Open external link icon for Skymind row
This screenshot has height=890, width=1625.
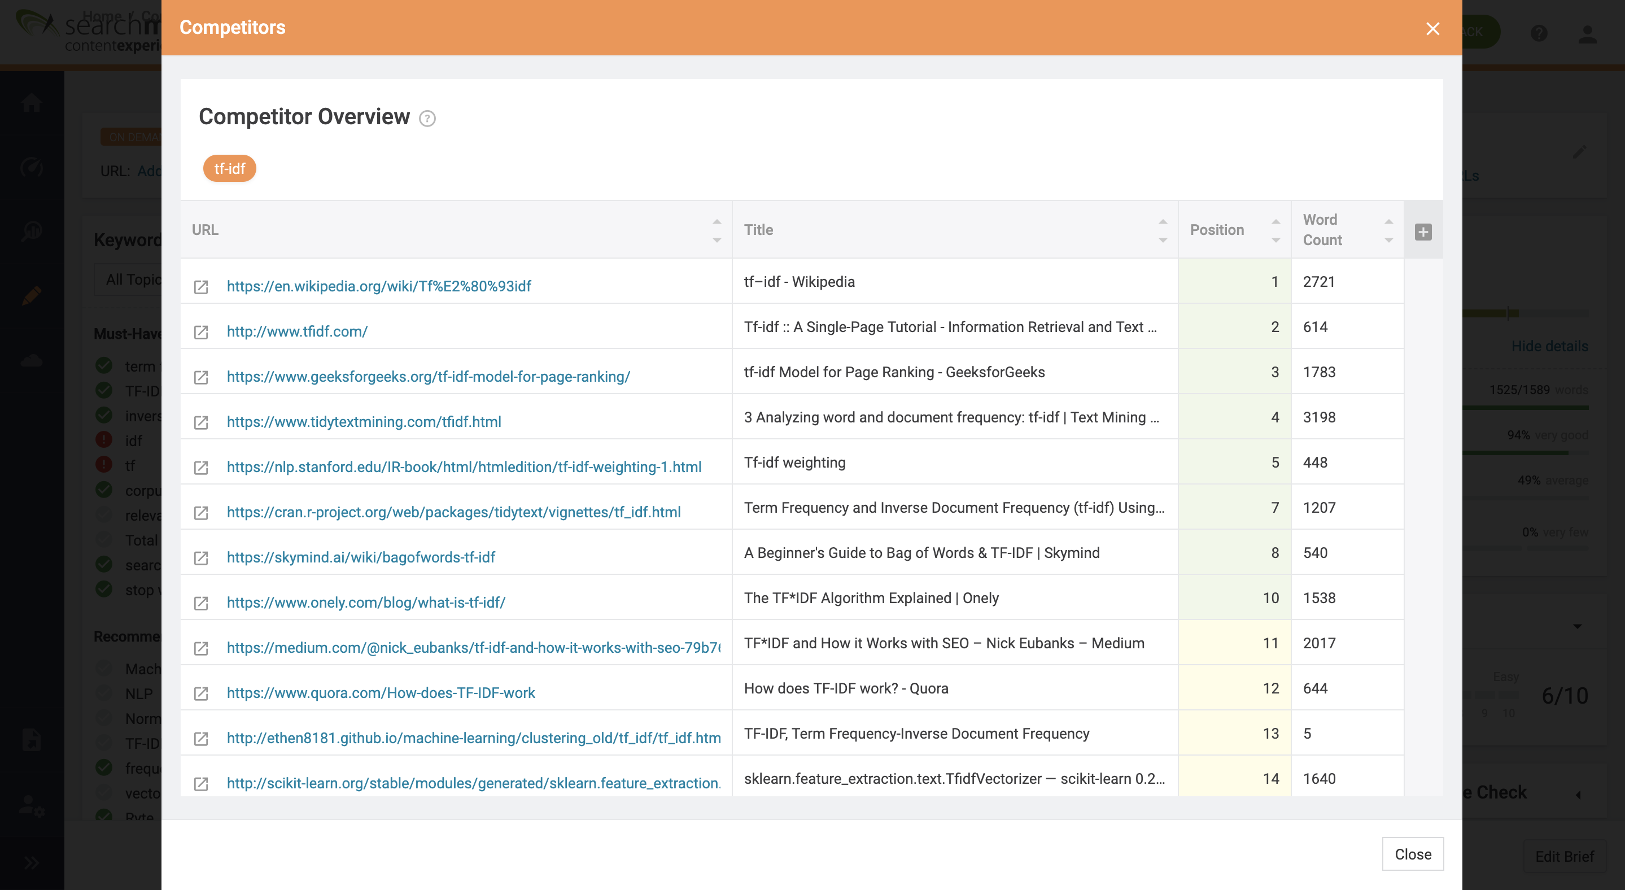point(201,558)
